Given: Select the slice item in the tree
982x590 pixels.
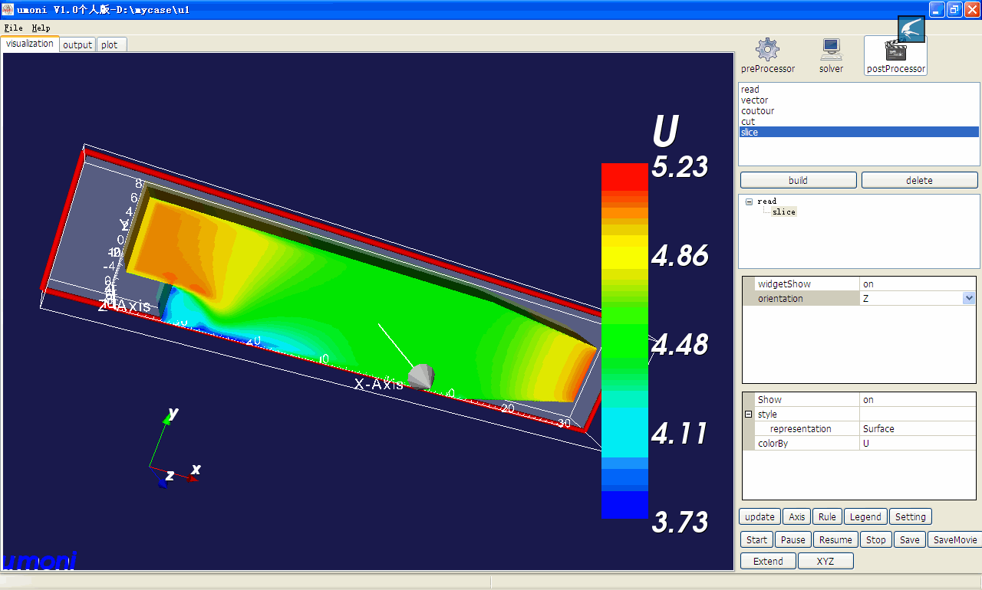Looking at the screenshot, I should point(784,212).
